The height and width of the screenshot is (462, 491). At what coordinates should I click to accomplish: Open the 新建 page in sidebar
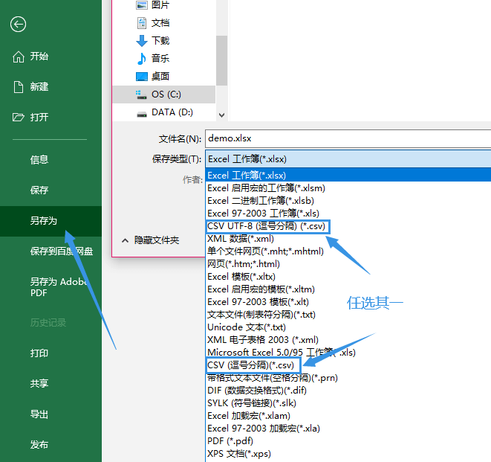point(39,86)
